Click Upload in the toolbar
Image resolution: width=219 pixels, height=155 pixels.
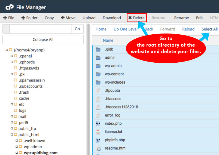(x=89, y=18)
